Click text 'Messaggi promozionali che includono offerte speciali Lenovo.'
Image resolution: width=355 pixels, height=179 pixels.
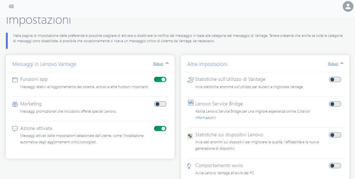68,111
